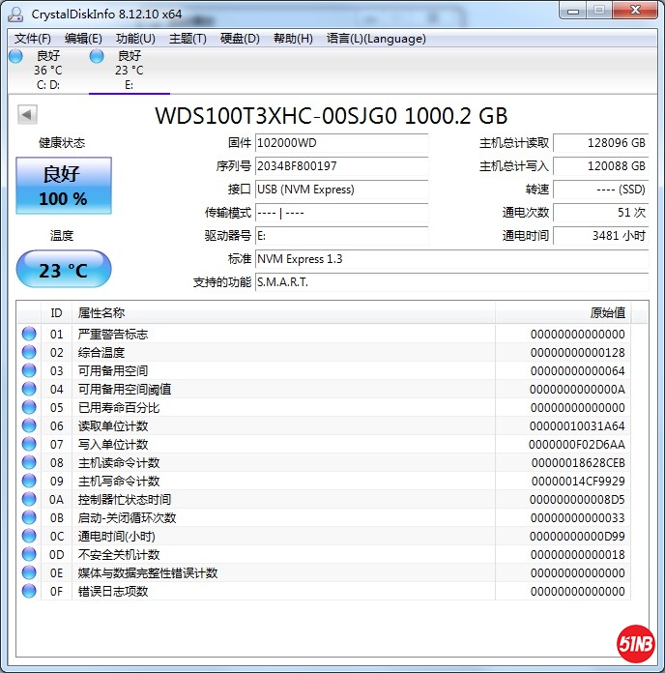This screenshot has height=673, width=665.
Task: Click status dot for row 0F 错误日志项数
Action: 29,591
